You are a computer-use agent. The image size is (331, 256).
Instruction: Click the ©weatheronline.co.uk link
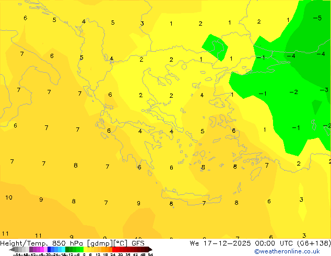point(287,251)
